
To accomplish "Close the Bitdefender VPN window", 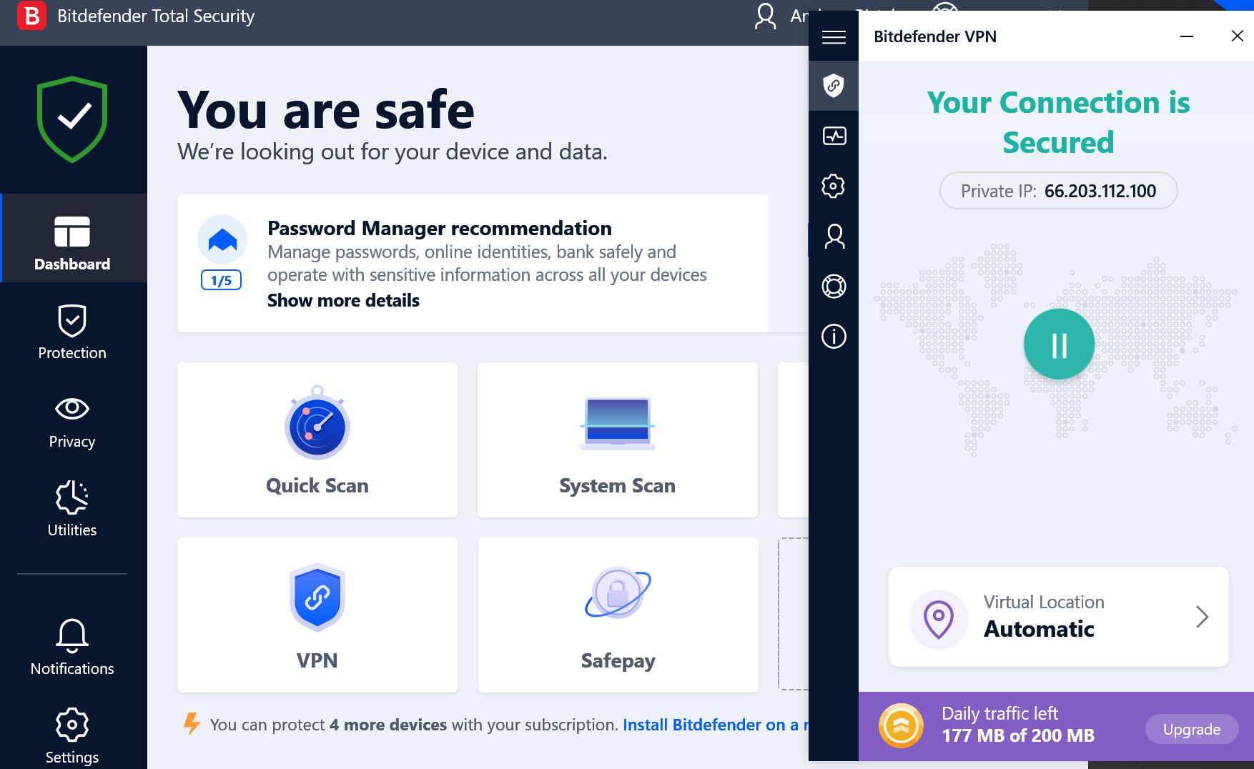I will click(x=1238, y=36).
